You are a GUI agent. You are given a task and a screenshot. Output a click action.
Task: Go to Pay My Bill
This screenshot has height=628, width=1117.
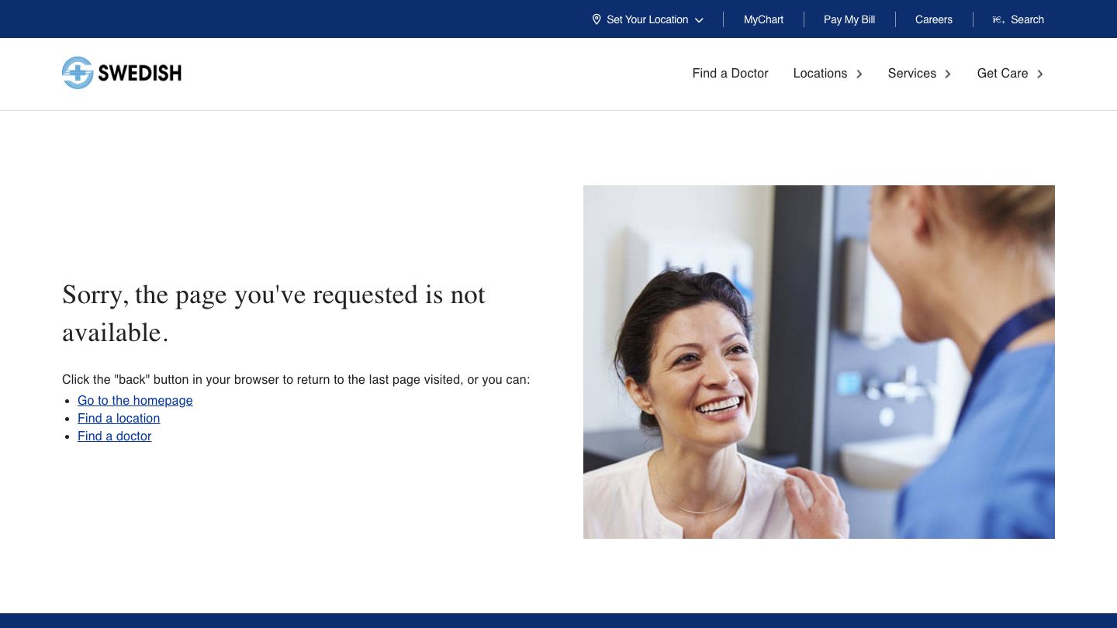(849, 19)
